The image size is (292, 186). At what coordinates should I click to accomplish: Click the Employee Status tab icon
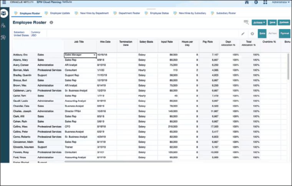146,13
